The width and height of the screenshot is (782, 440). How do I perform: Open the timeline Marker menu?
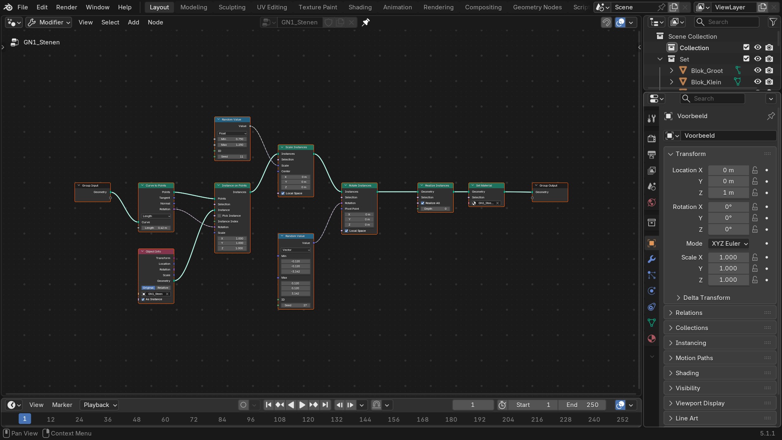[x=62, y=405]
